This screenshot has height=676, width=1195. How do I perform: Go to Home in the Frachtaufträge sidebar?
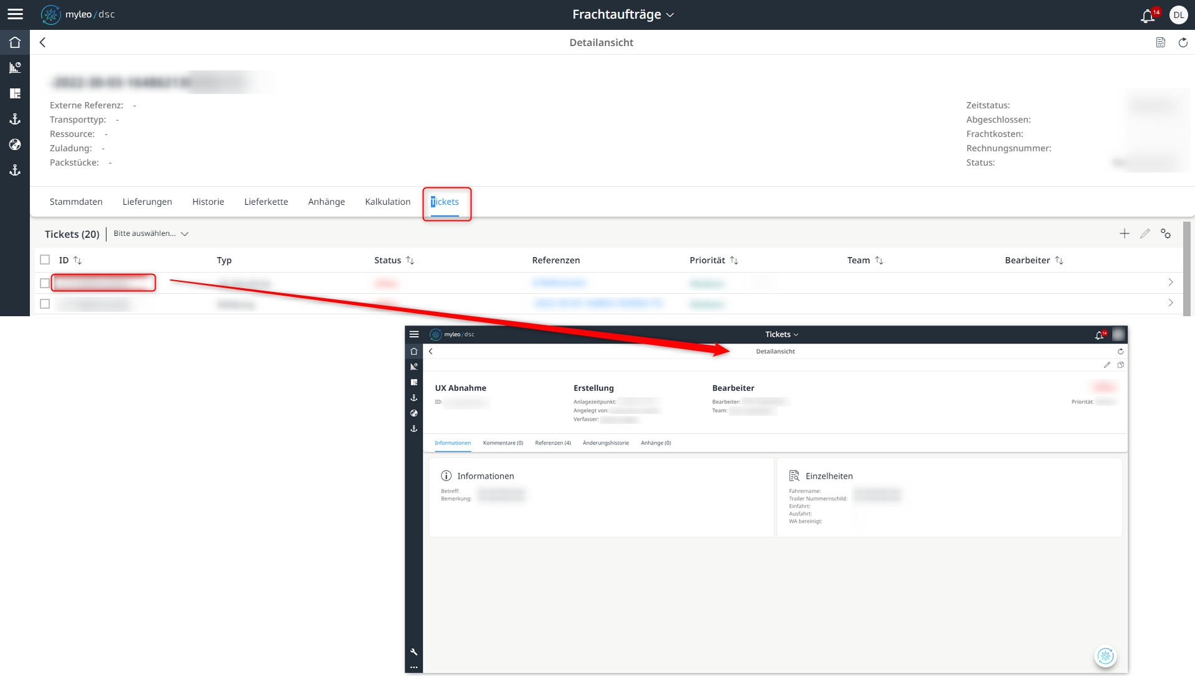pyautogui.click(x=15, y=42)
